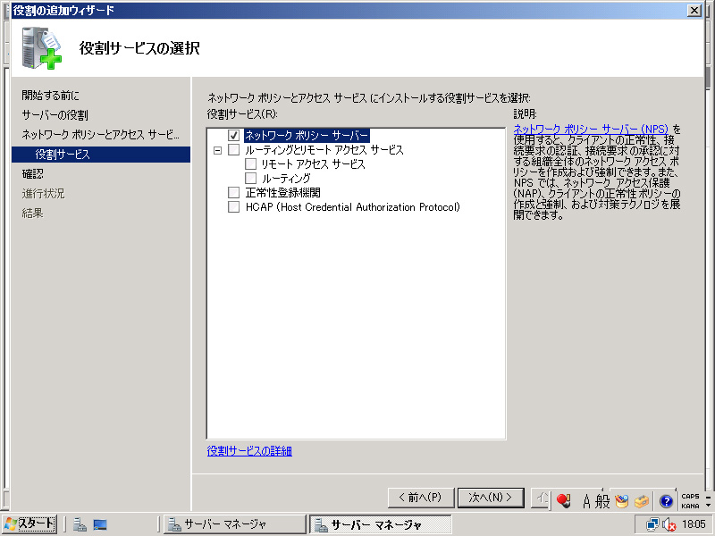This screenshot has width=715, height=536.
Task: Select サーバーの役割 step in sidebar
Action: [x=55, y=115]
